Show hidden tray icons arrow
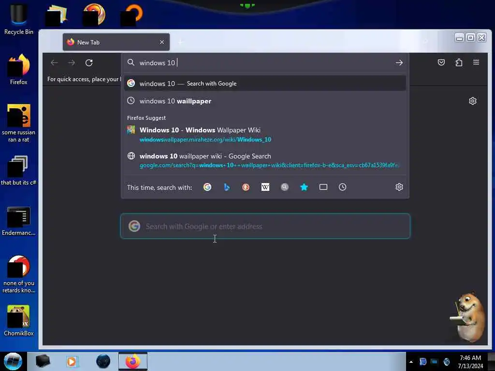 click(411, 362)
